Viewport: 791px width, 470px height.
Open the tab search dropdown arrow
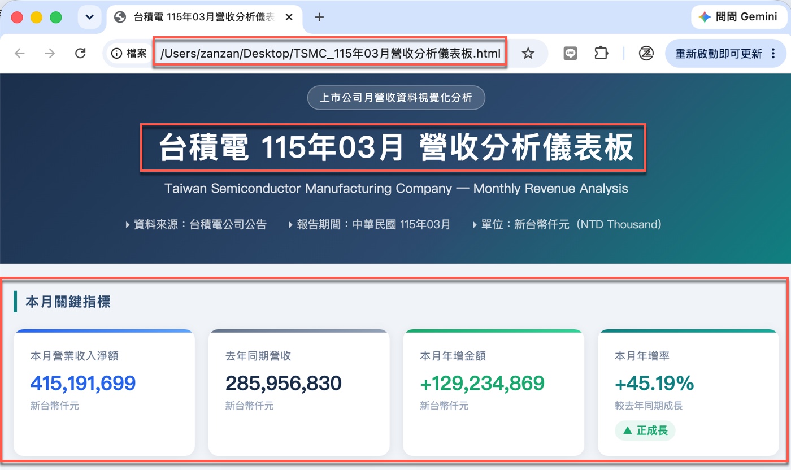coord(89,17)
